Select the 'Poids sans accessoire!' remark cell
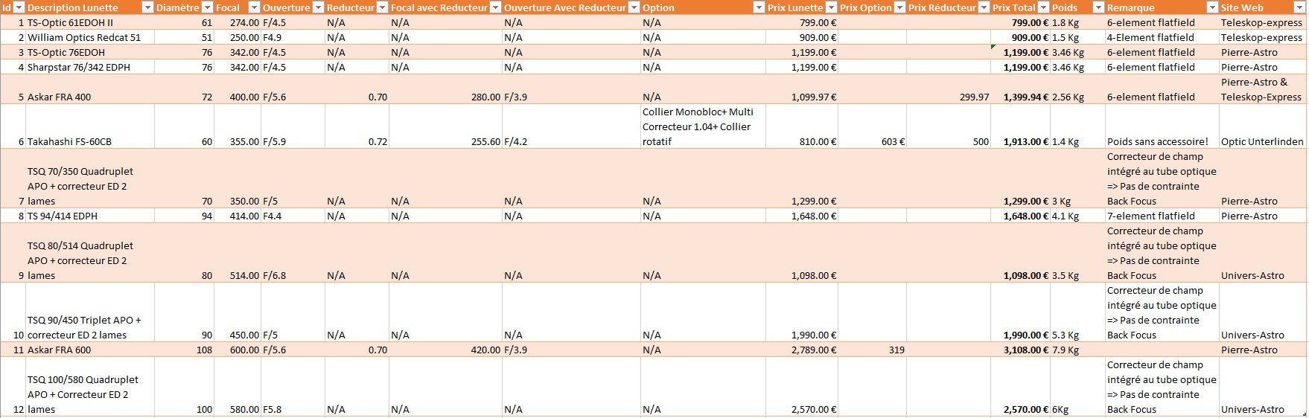Viewport: 1309px width, 418px height. point(1162,126)
